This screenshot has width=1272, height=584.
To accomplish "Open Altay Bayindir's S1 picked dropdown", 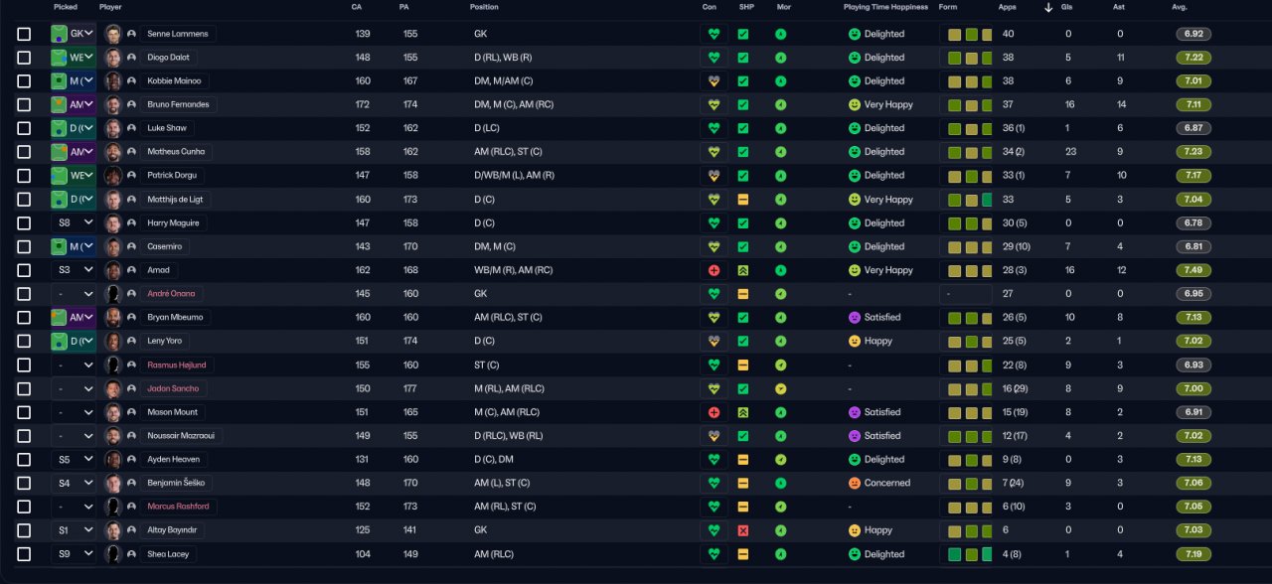I will point(74,530).
